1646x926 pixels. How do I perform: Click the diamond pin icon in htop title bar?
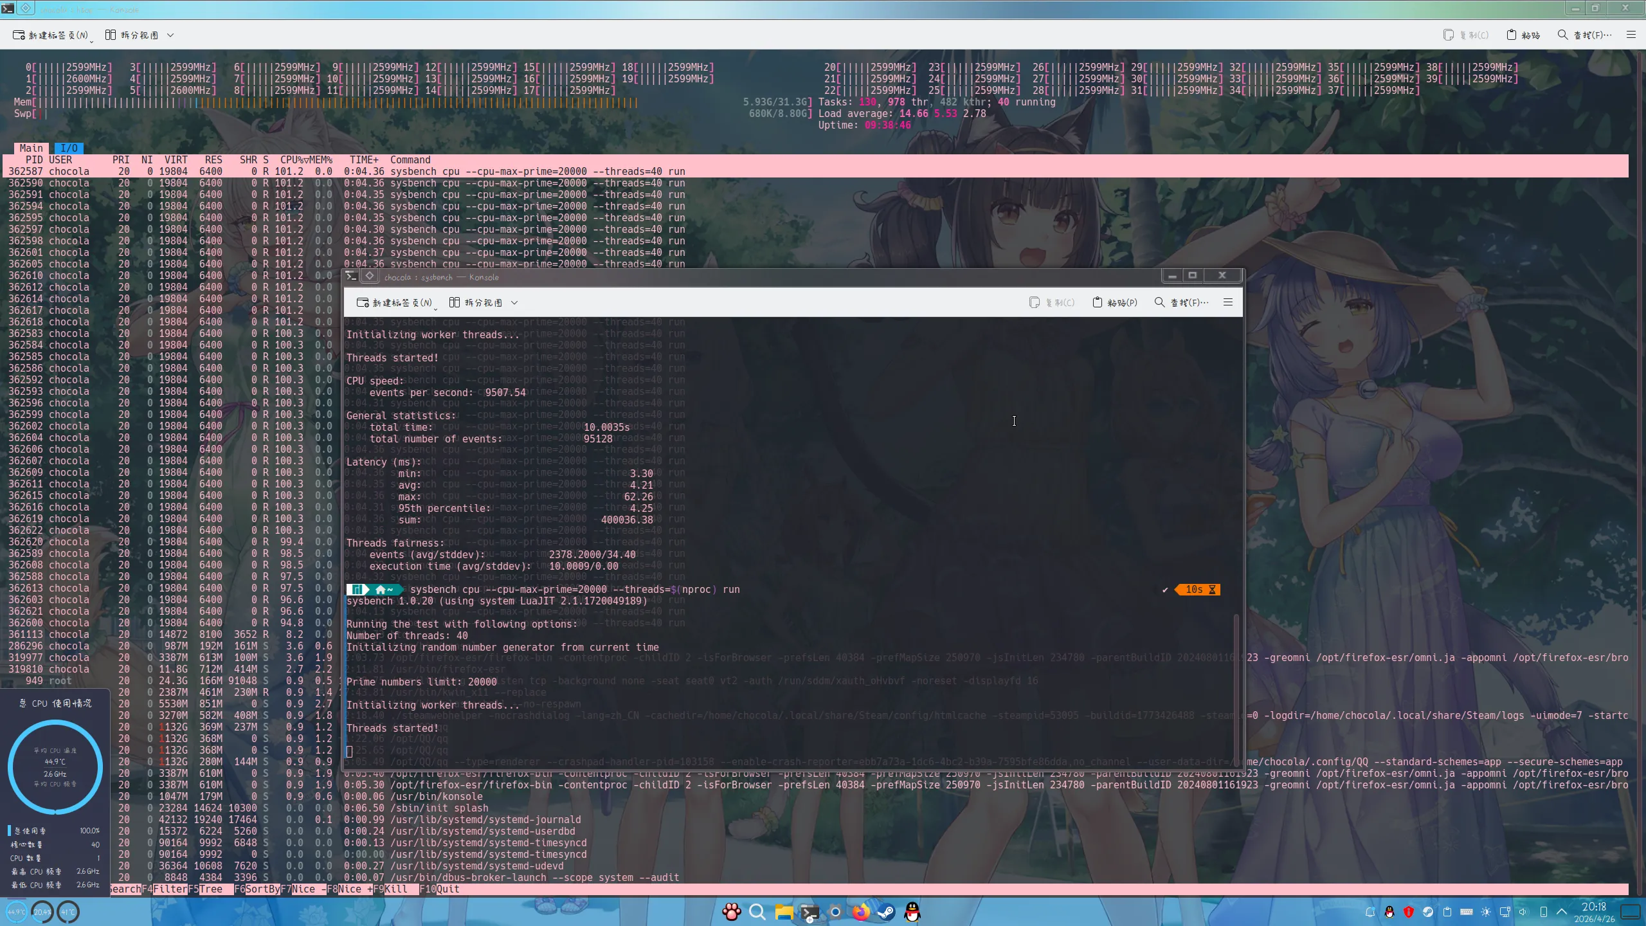26,8
